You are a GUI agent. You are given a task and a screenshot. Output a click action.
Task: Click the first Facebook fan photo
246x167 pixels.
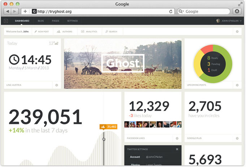click(x=126, y=124)
